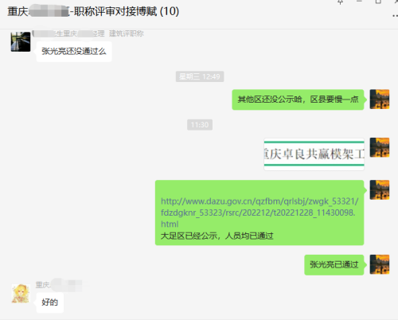Click sender name above 好的 message
The width and height of the screenshot is (398, 320).
pyautogui.click(x=61, y=285)
